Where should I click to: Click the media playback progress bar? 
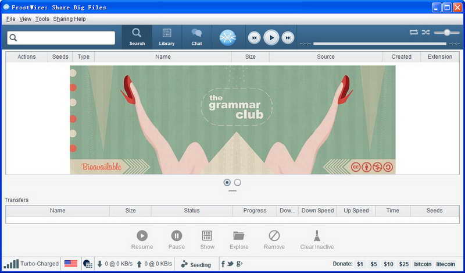380,44
